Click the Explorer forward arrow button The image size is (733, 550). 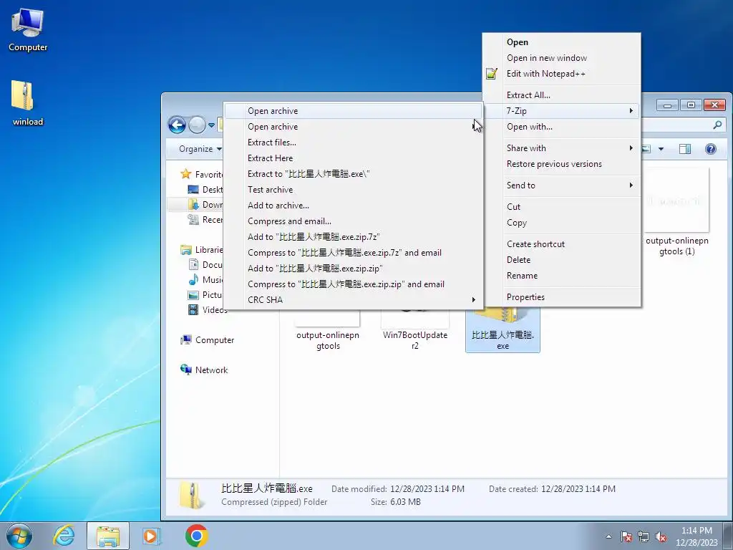(x=197, y=125)
